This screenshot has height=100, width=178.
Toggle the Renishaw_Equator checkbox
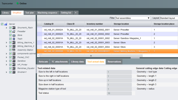(11, 68)
